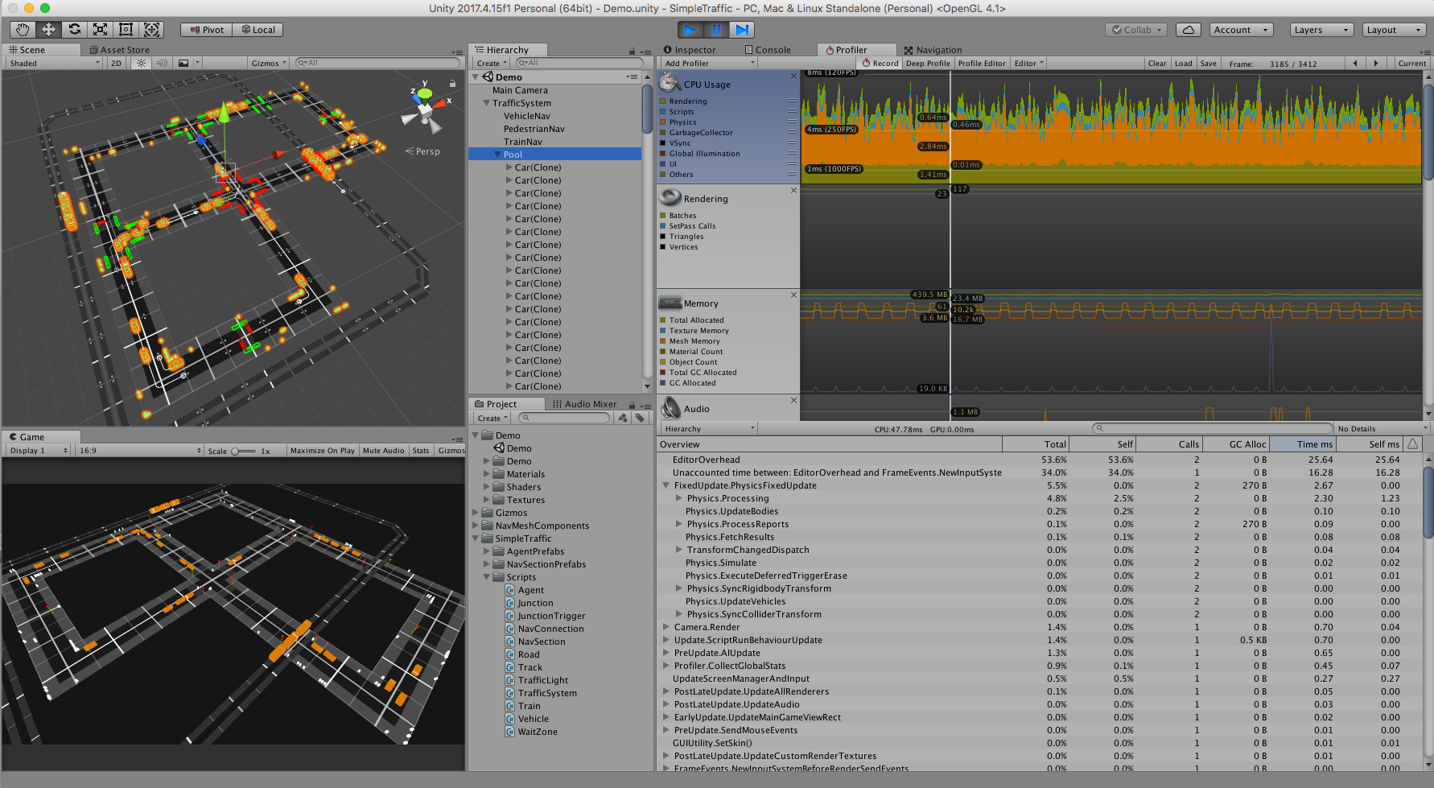Viewport: 1434px width, 788px height.
Task: Toggle 2D scene view mode
Action: pos(116,63)
